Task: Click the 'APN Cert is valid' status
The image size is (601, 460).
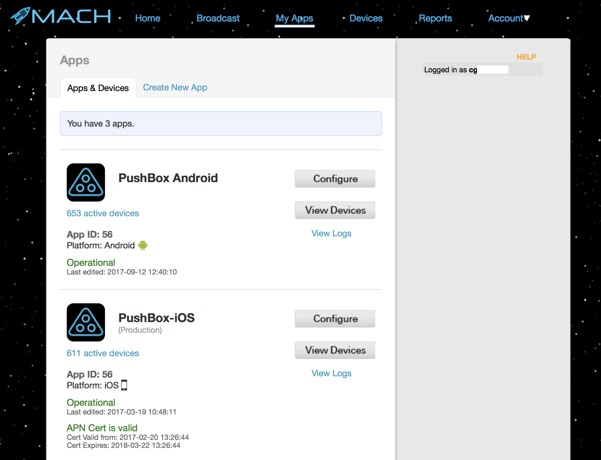Action: pyautogui.click(x=102, y=428)
